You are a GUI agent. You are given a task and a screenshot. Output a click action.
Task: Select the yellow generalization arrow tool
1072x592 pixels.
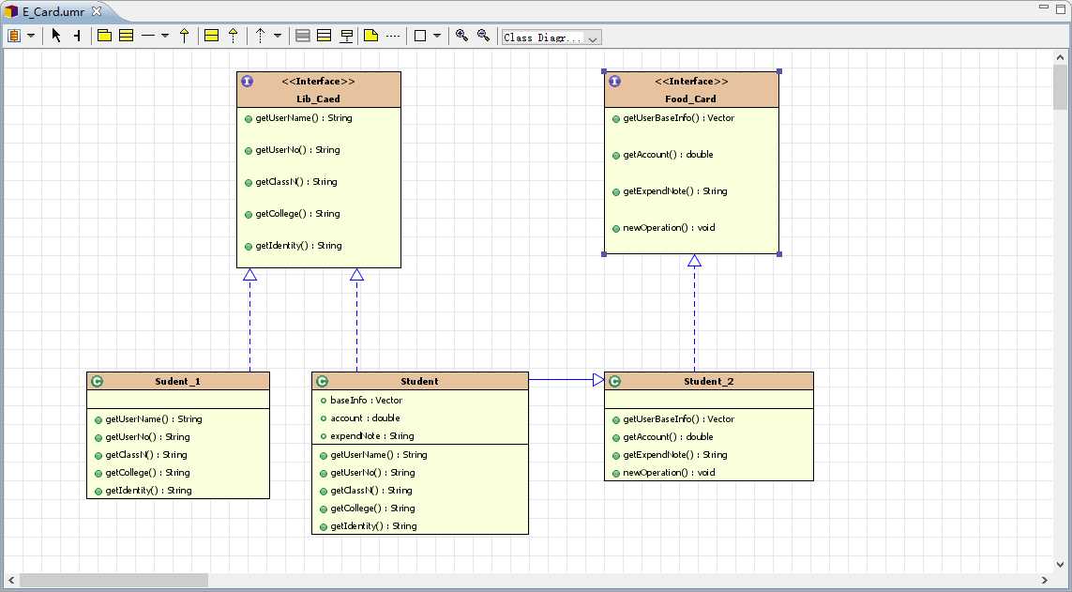point(184,36)
